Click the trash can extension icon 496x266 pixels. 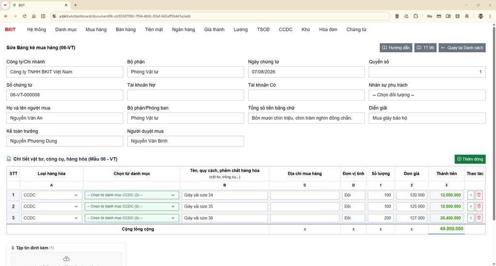click(x=397, y=16)
